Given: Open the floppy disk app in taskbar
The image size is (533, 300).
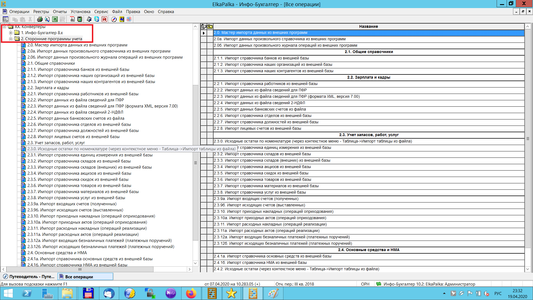Looking at the screenshot, I should click(x=88, y=293).
